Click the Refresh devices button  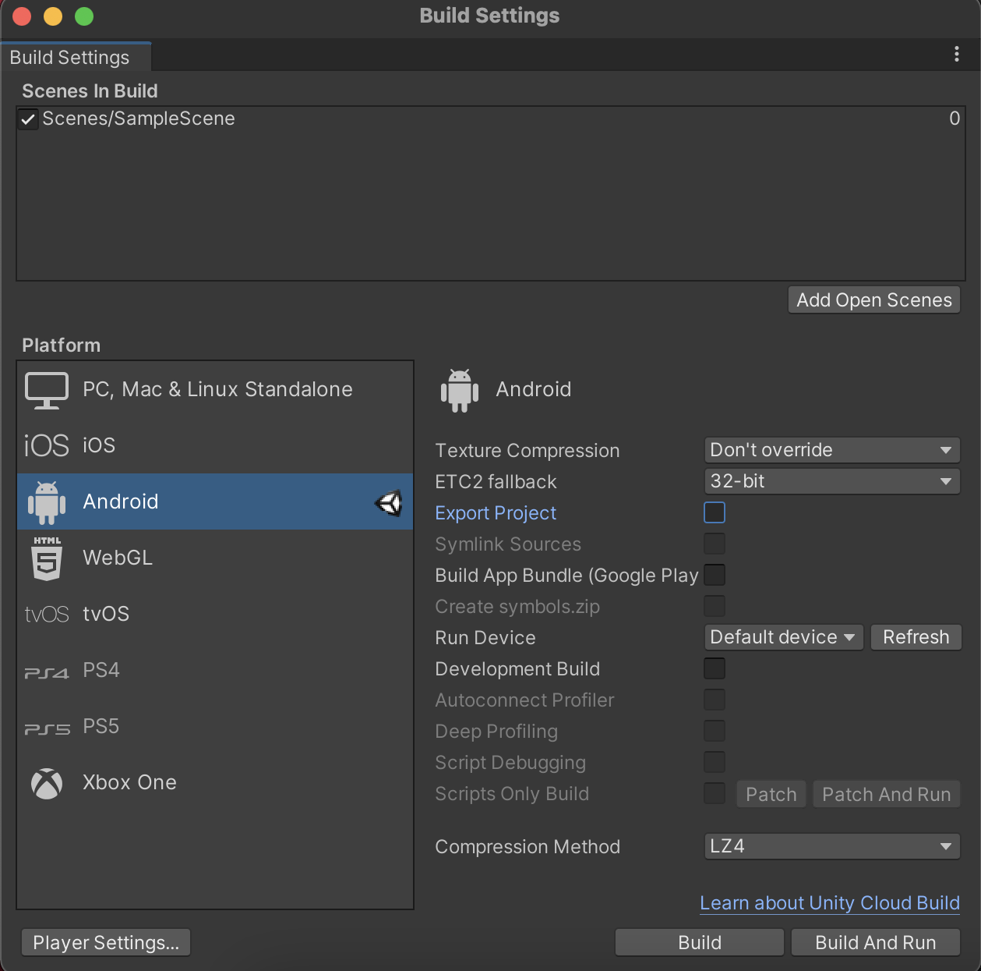(x=916, y=637)
